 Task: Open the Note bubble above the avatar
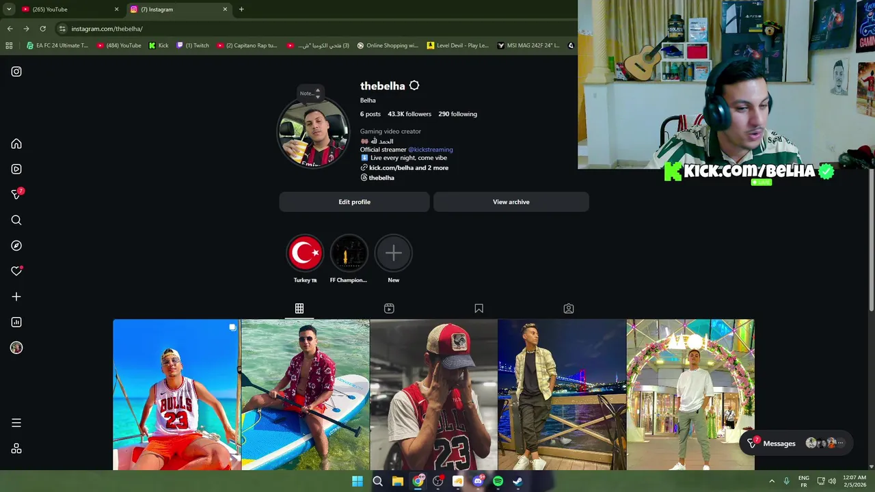pyautogui.click(x=309, y=93)
